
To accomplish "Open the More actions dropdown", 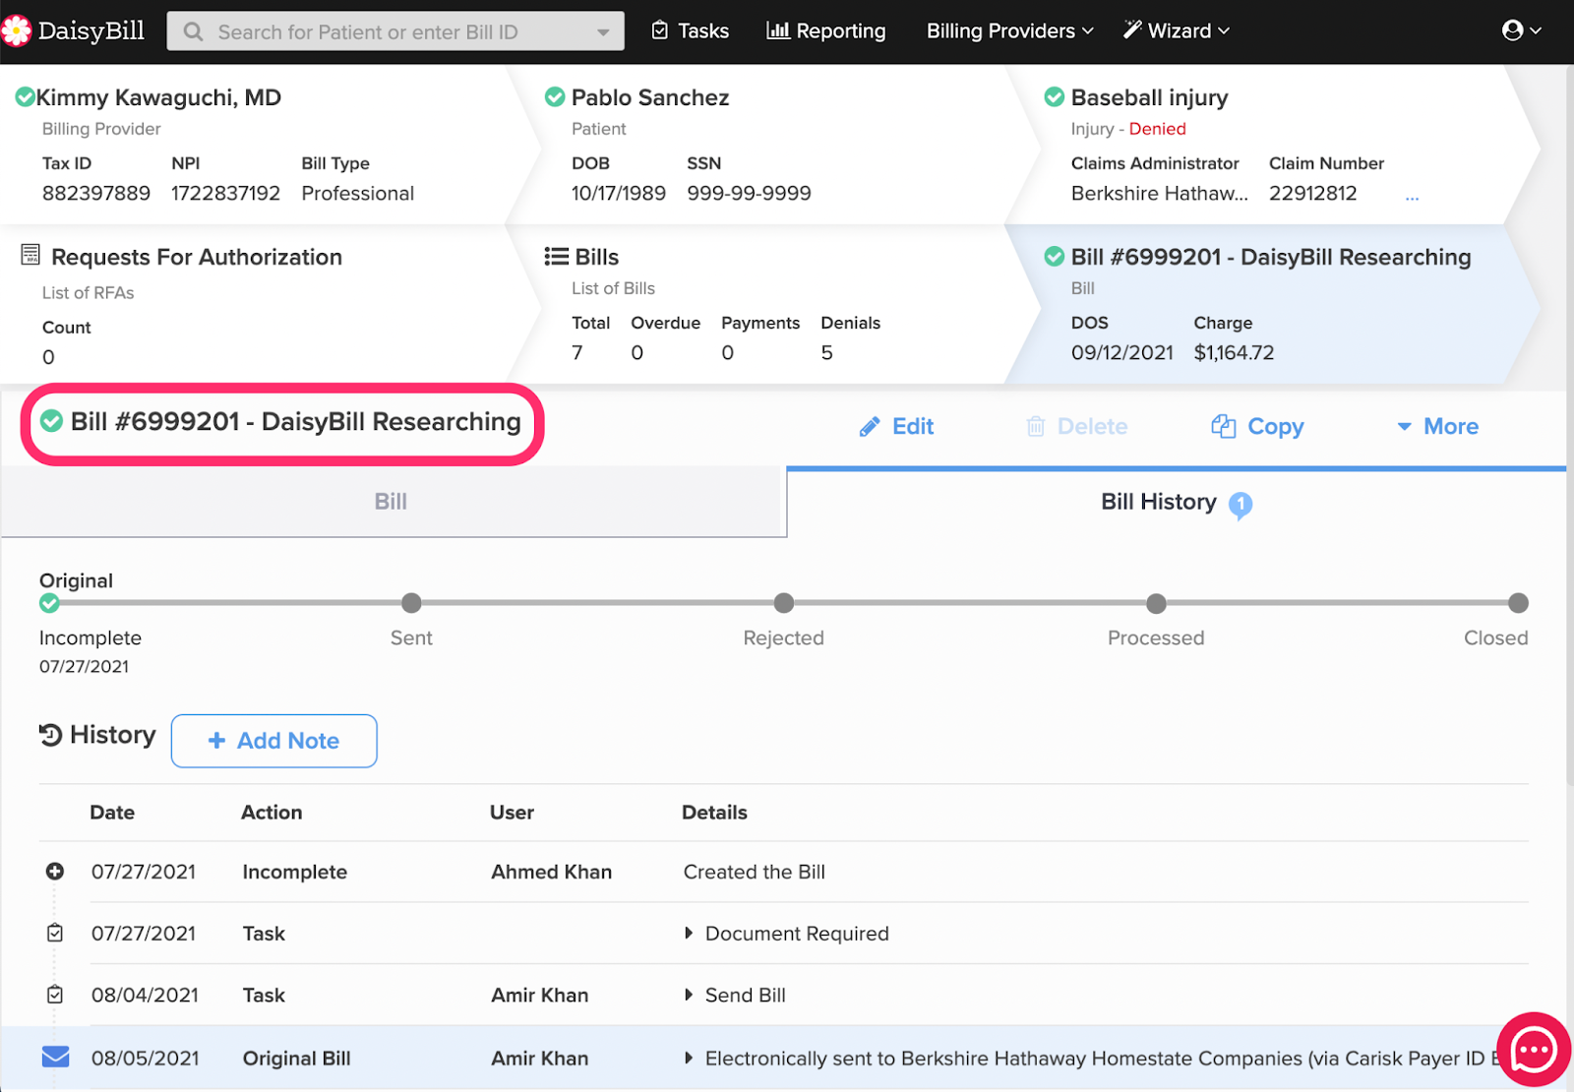I will tap(1437, 426).
